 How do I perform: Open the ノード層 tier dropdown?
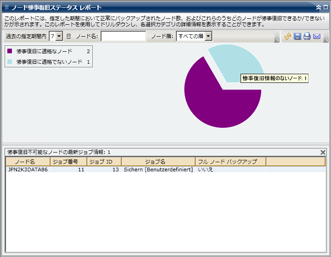pyautogui.click(x=208, y=36)
